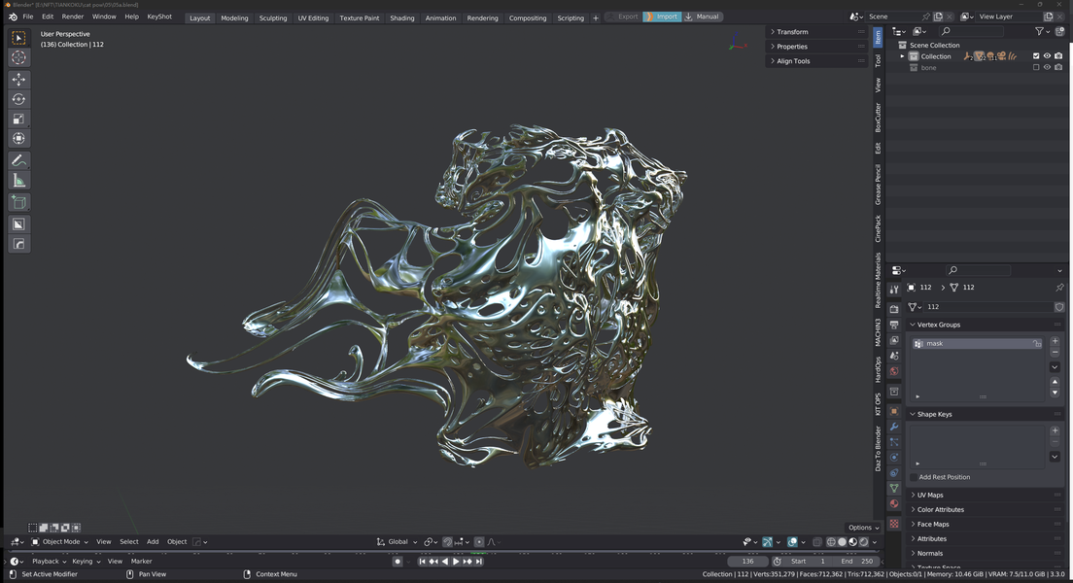This screenshot has height=583, width=1073.
Task: Click the End frame field showing 250
Action: click(x=858, y=561)
